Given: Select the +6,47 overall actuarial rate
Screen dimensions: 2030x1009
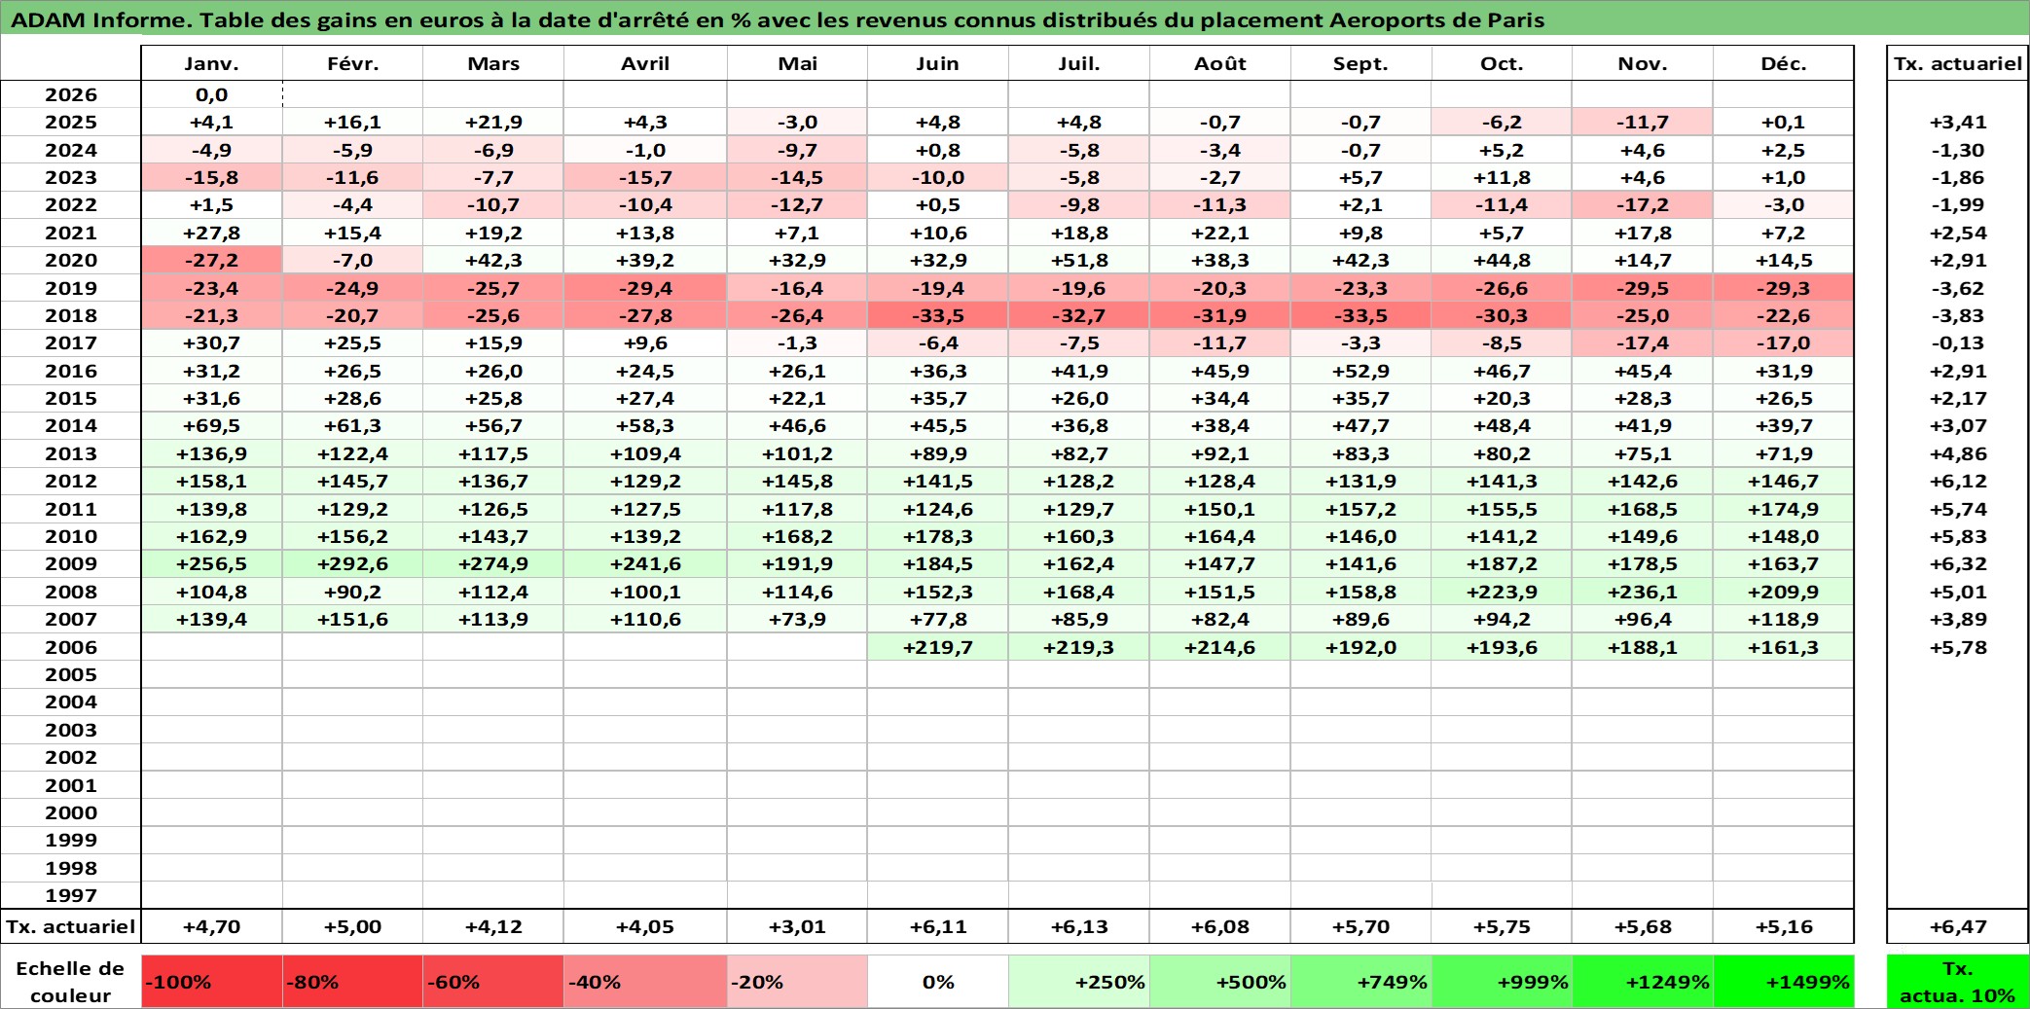Looking at the screenshot, I should [1958, 926].
